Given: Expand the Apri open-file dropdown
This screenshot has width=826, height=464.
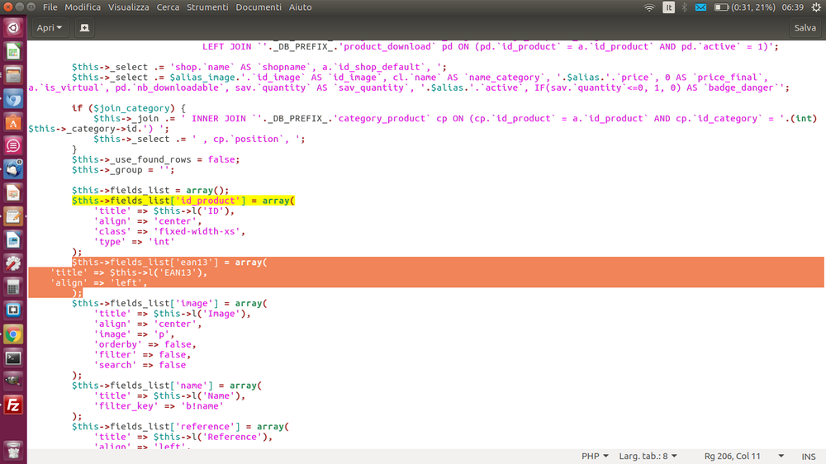Looking at the screenshot, I should 50,27.
